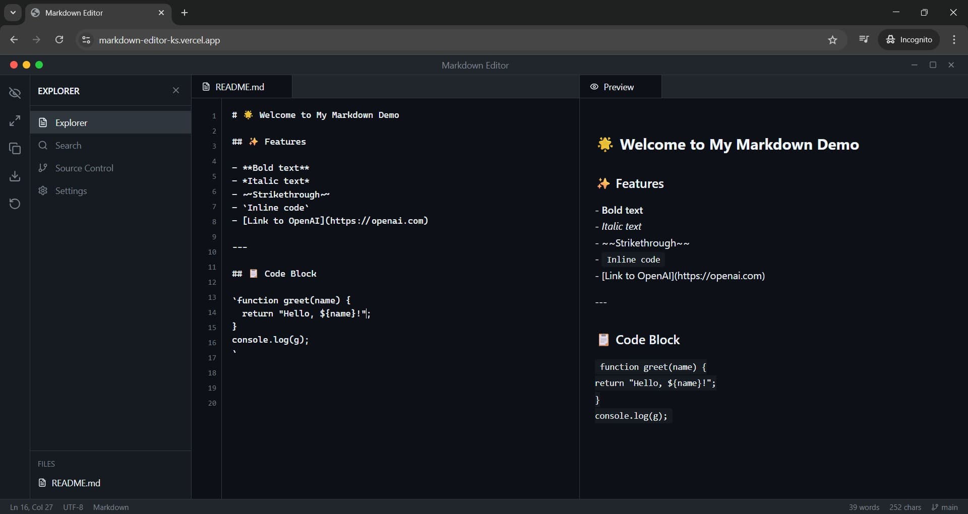Select README.md under FILES
The height and width of the screenshot is (514, 968).
point(76,483)
